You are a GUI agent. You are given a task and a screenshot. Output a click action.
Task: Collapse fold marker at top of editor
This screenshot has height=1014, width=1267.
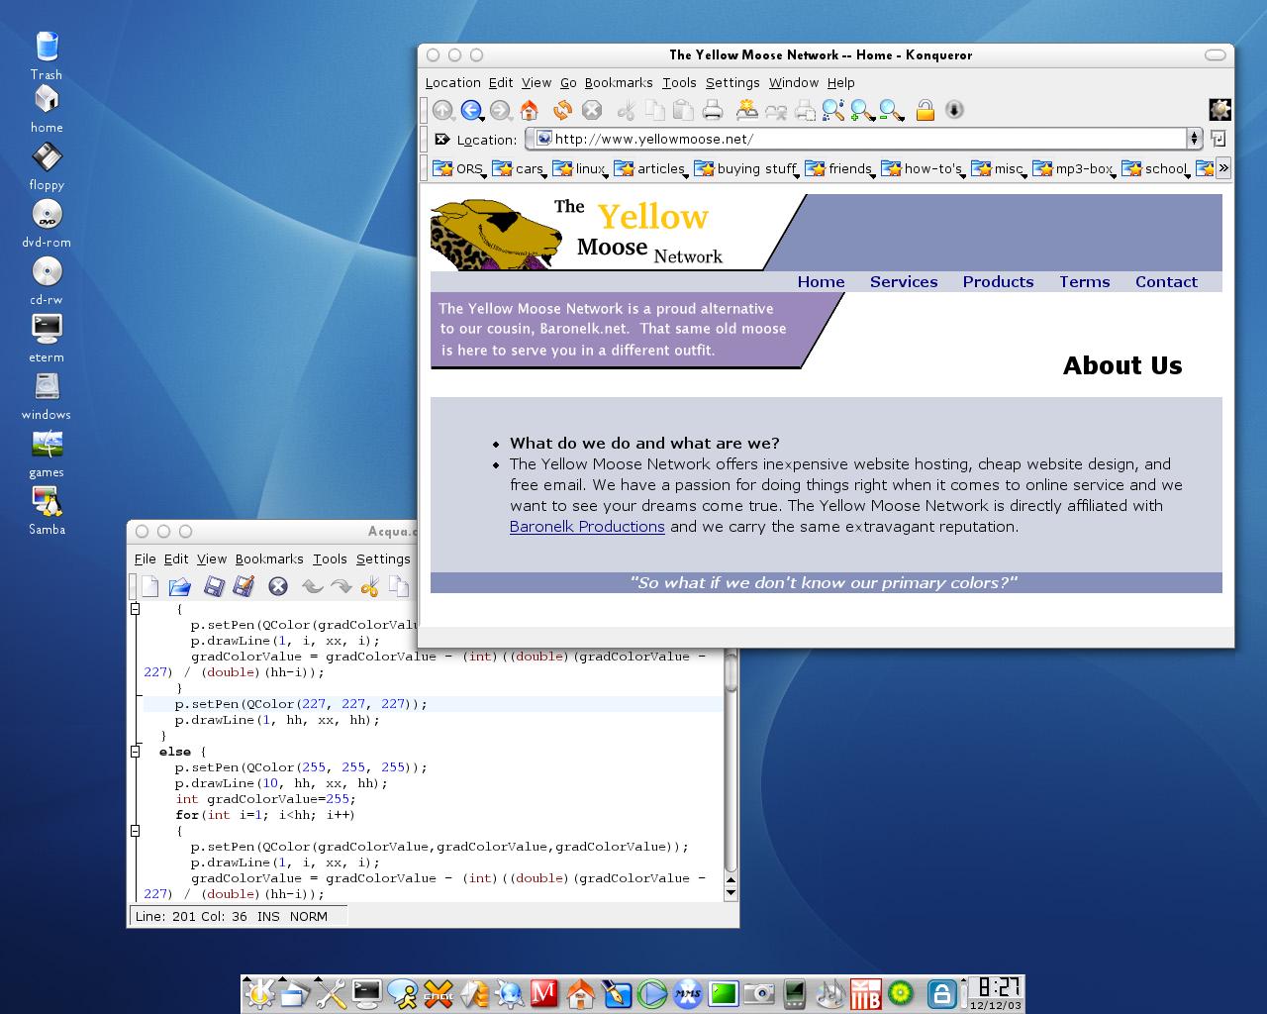136,609
